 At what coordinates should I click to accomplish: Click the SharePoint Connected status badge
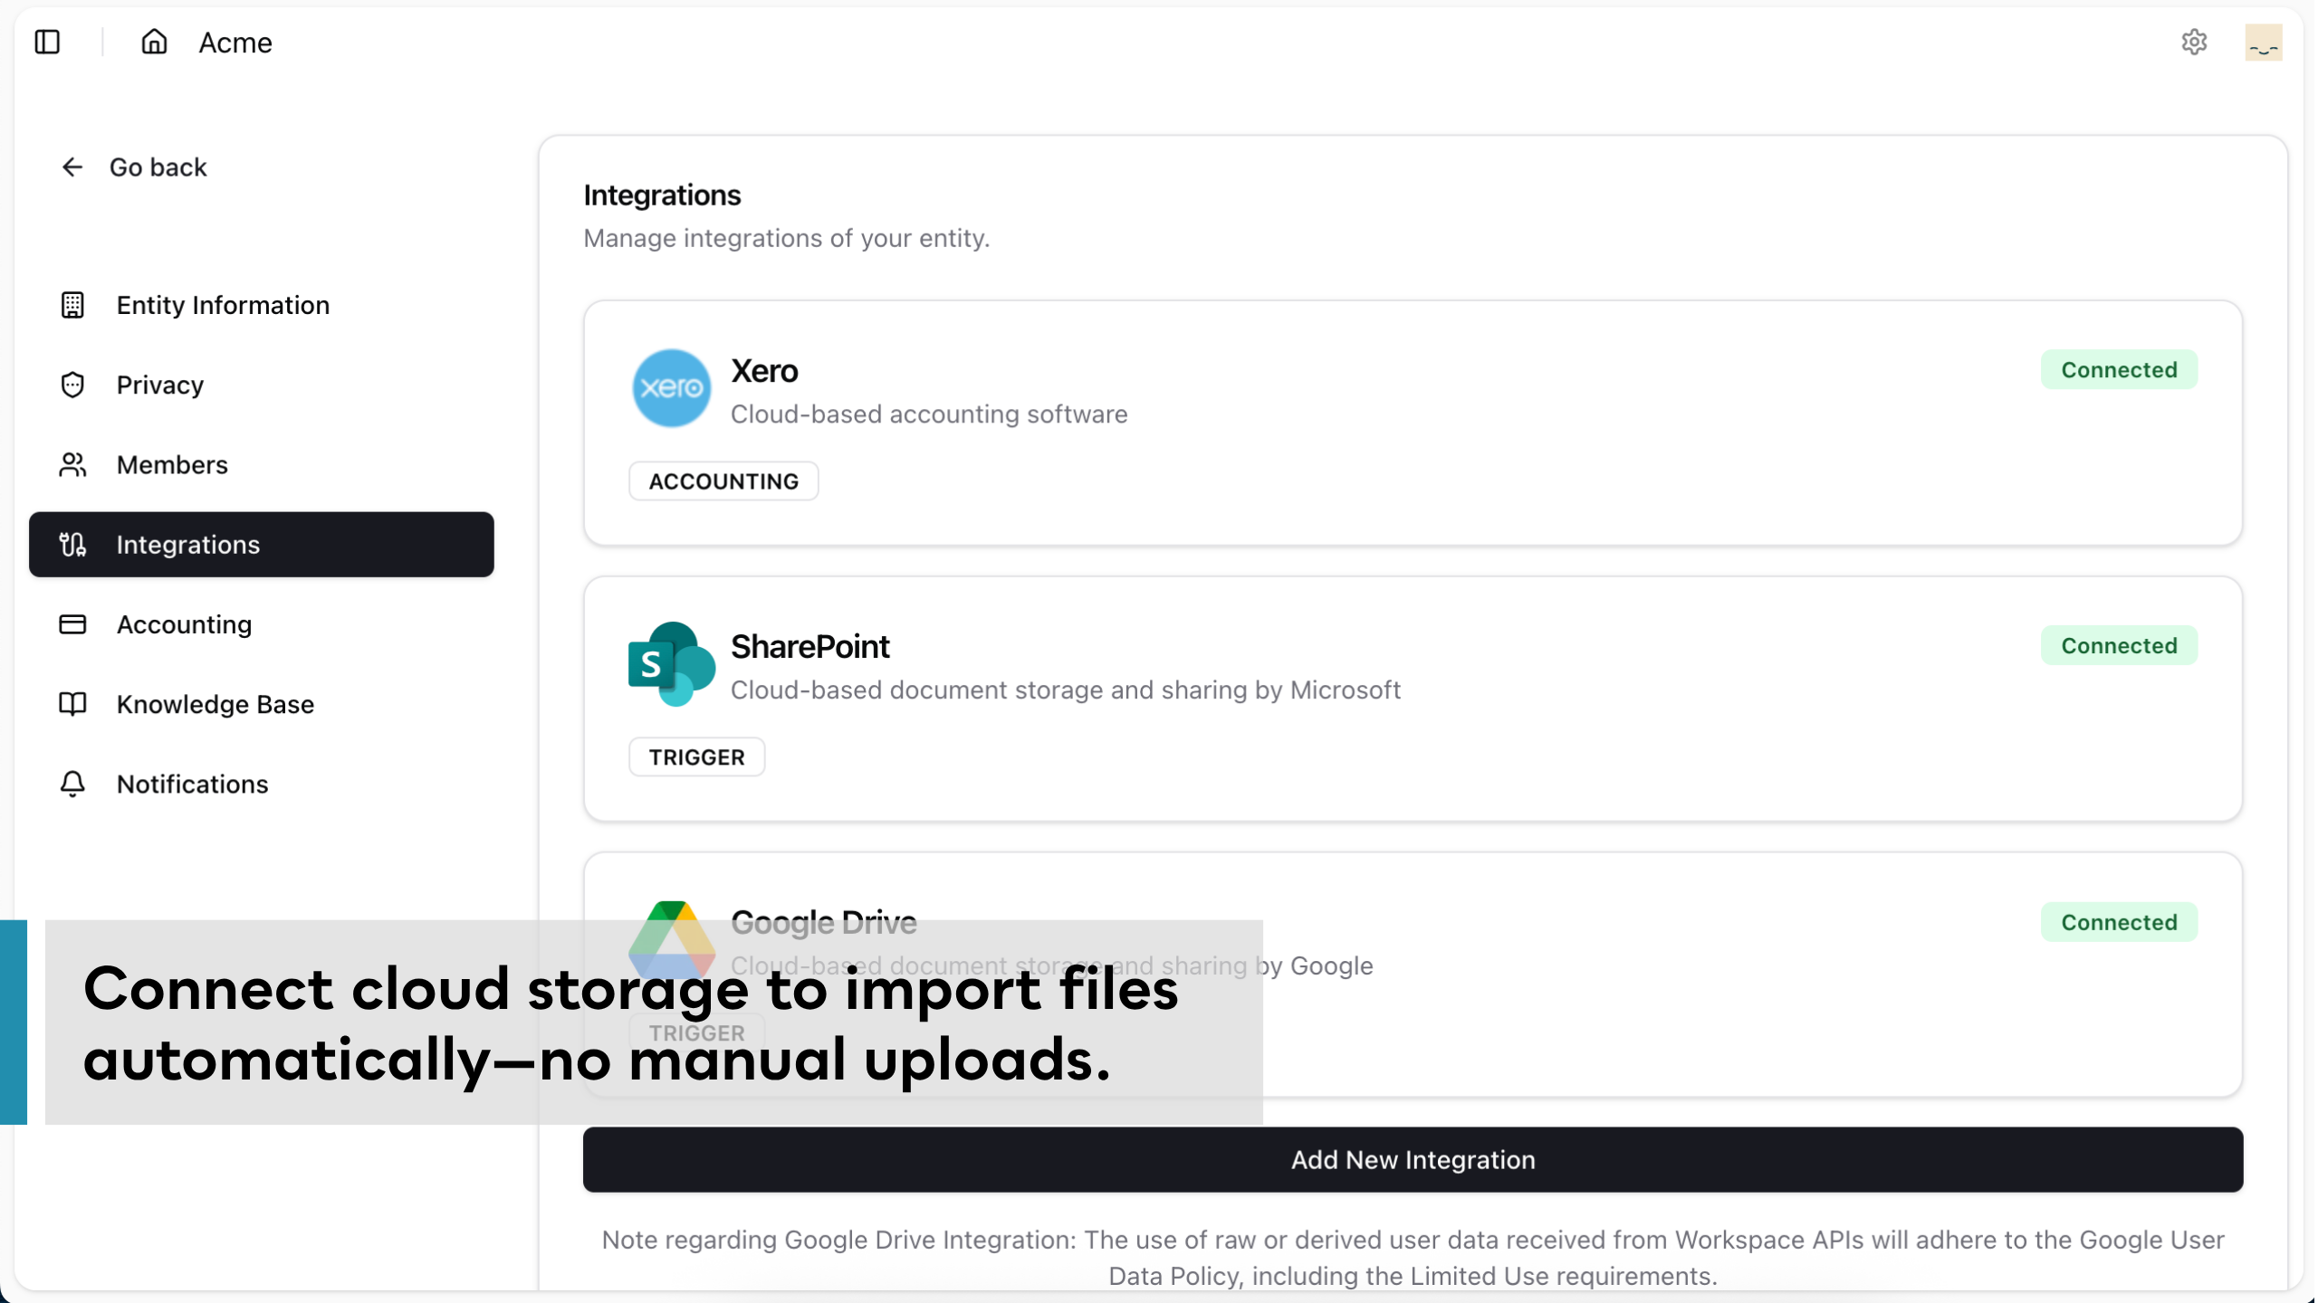click(x=2119, y=646)
